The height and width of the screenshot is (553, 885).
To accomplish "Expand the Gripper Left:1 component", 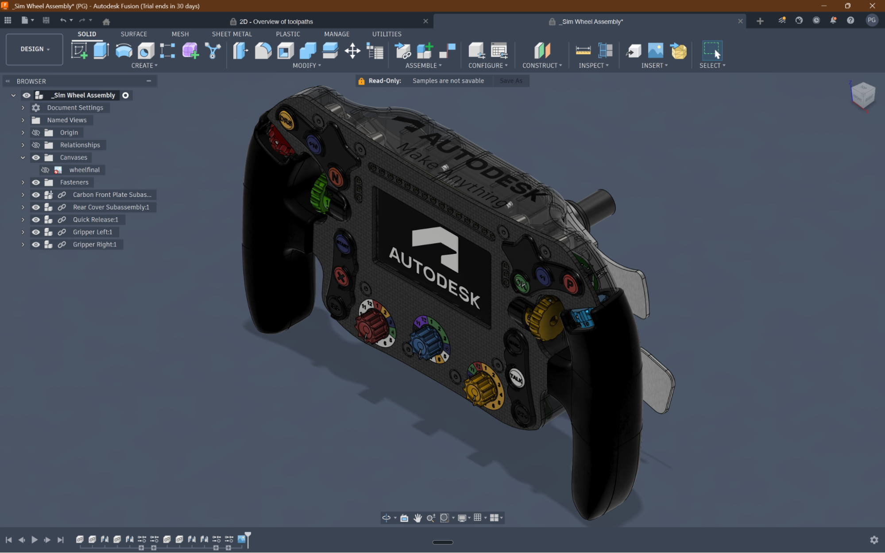I will [x=23, y=232].
